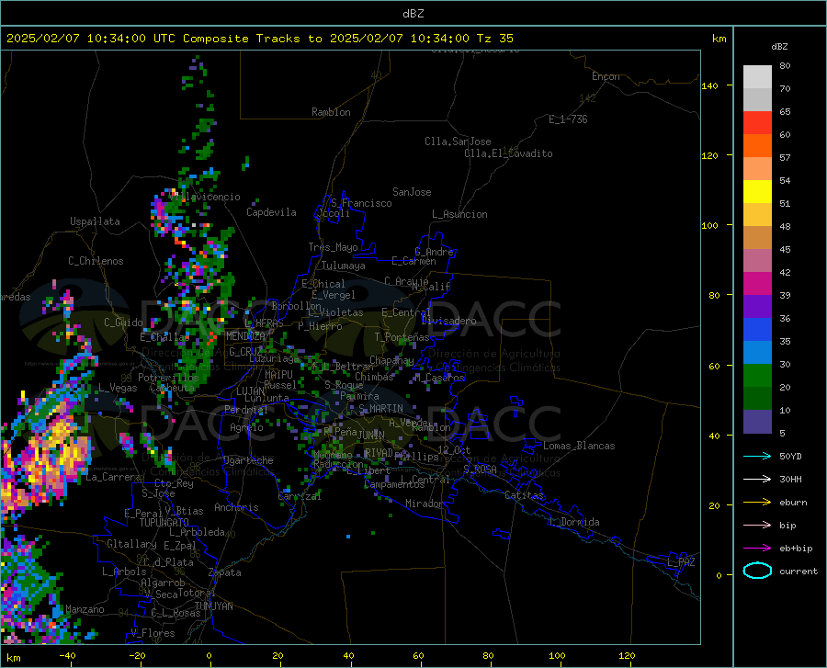
Task: Click the Capdevila label on map
Action: pos(271,212)
